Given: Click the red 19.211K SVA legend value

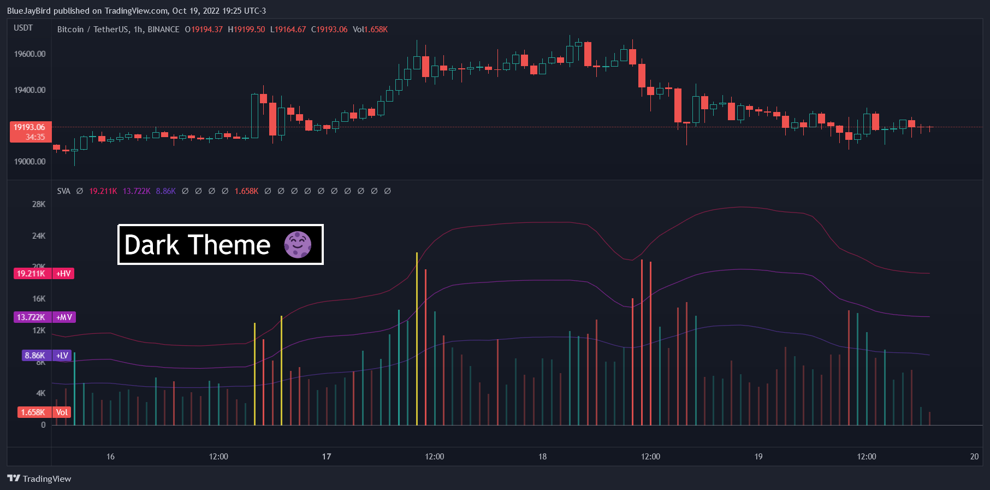Looking at the screenshot, I should click(x=103, y=191).
